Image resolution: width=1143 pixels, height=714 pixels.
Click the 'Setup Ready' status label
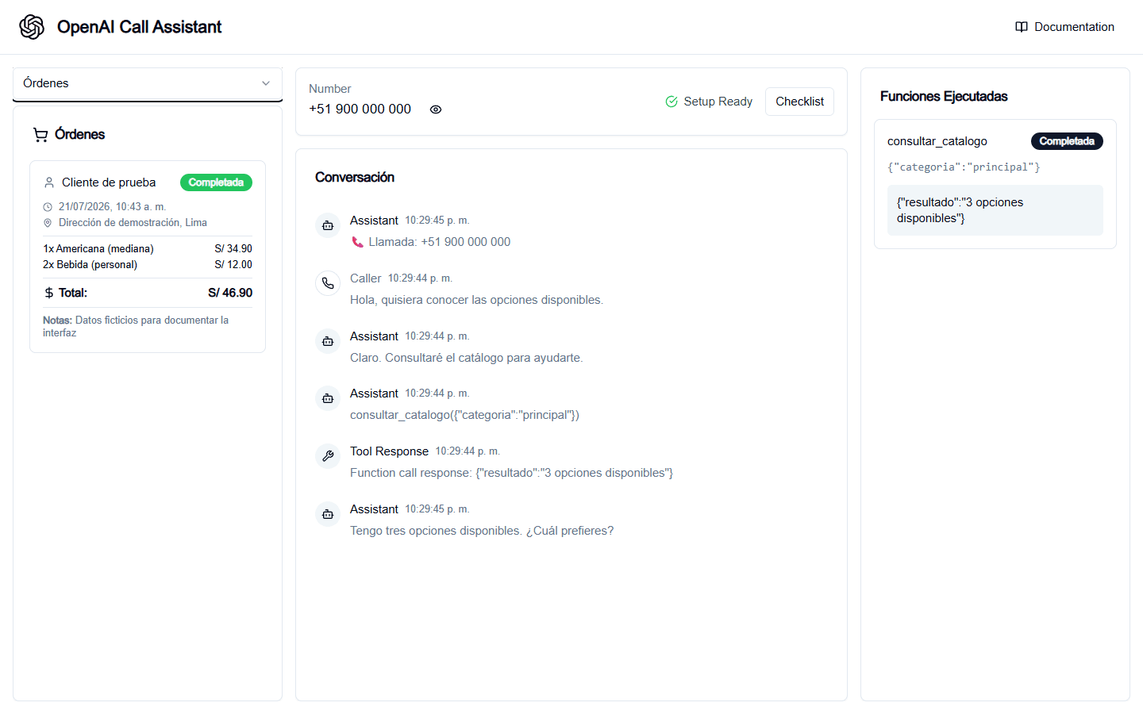click(718, 102)
